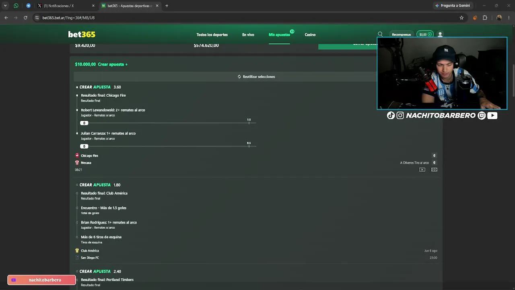Click the YouTube icon in streamer banner
The height and width of the screenshot is (290, 515).
(492, 116)
